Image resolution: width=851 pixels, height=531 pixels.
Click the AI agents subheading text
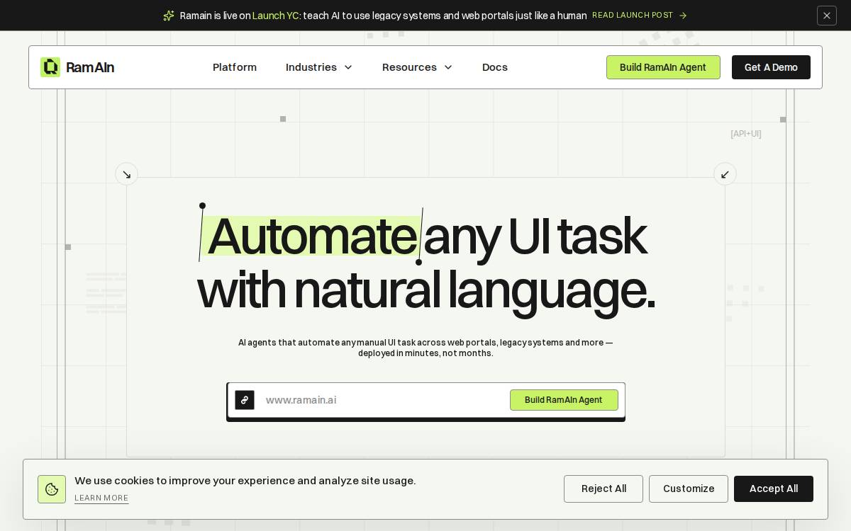coord(425,348)
